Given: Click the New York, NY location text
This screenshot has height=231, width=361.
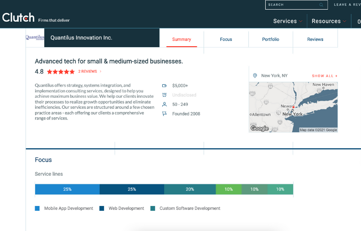Looking at the screenshot, I should point(274,76).
